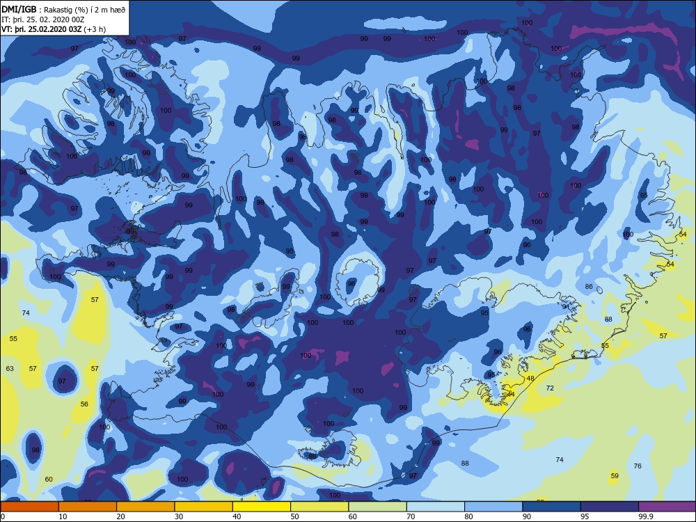Click the map humidity value '63'
The height and width of the screenshot is (522, 696).
tap(10, 368)
